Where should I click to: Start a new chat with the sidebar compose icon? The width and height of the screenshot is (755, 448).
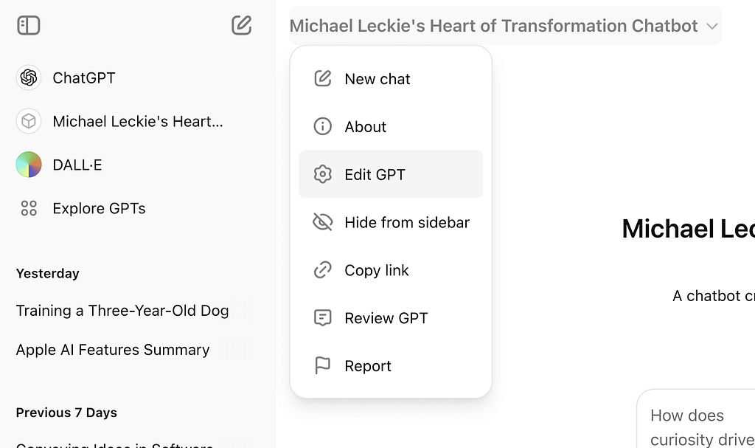241,25
